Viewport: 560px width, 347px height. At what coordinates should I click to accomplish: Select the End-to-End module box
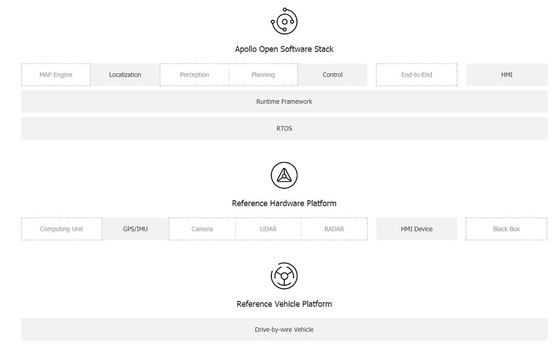click(x=417, y=75)
